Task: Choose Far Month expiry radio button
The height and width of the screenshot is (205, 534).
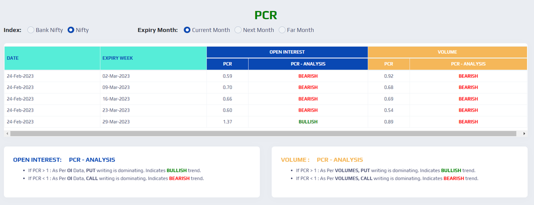Action: tap(282, 30)
